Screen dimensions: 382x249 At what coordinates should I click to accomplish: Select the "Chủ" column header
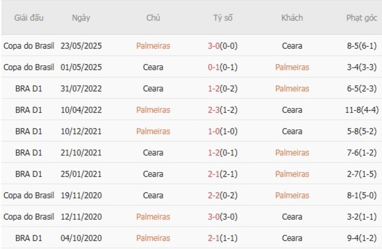[153, 18]
